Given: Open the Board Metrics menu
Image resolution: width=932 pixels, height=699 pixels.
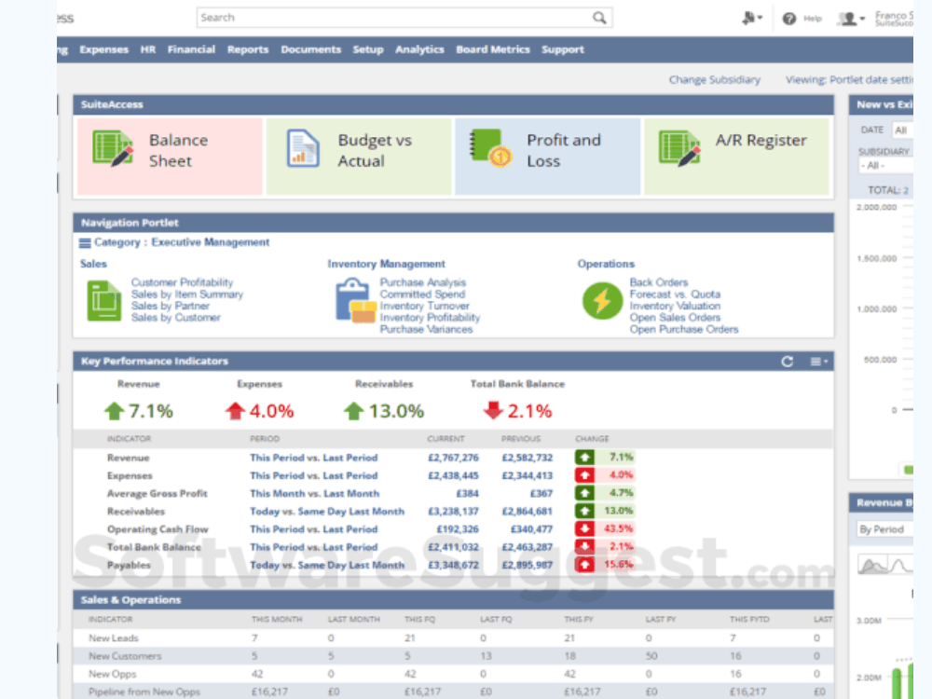Looking at the screenshot, I should [493, 49].
